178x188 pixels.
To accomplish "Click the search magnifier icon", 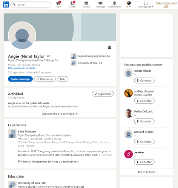I will (x=14, y=5).
